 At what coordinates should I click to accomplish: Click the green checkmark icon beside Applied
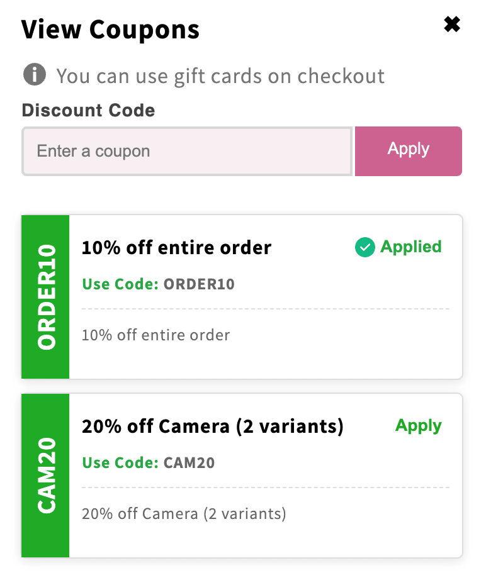(x=365, y=247)
